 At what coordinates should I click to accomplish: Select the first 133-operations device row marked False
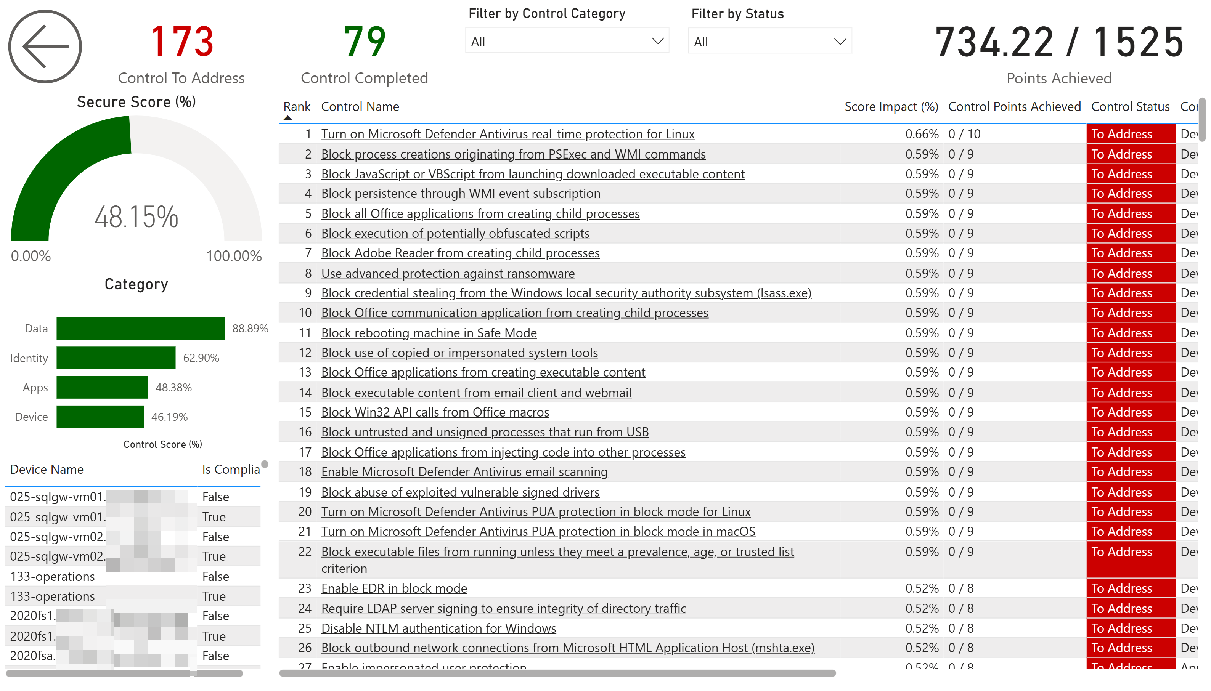(x=133, y=577)
